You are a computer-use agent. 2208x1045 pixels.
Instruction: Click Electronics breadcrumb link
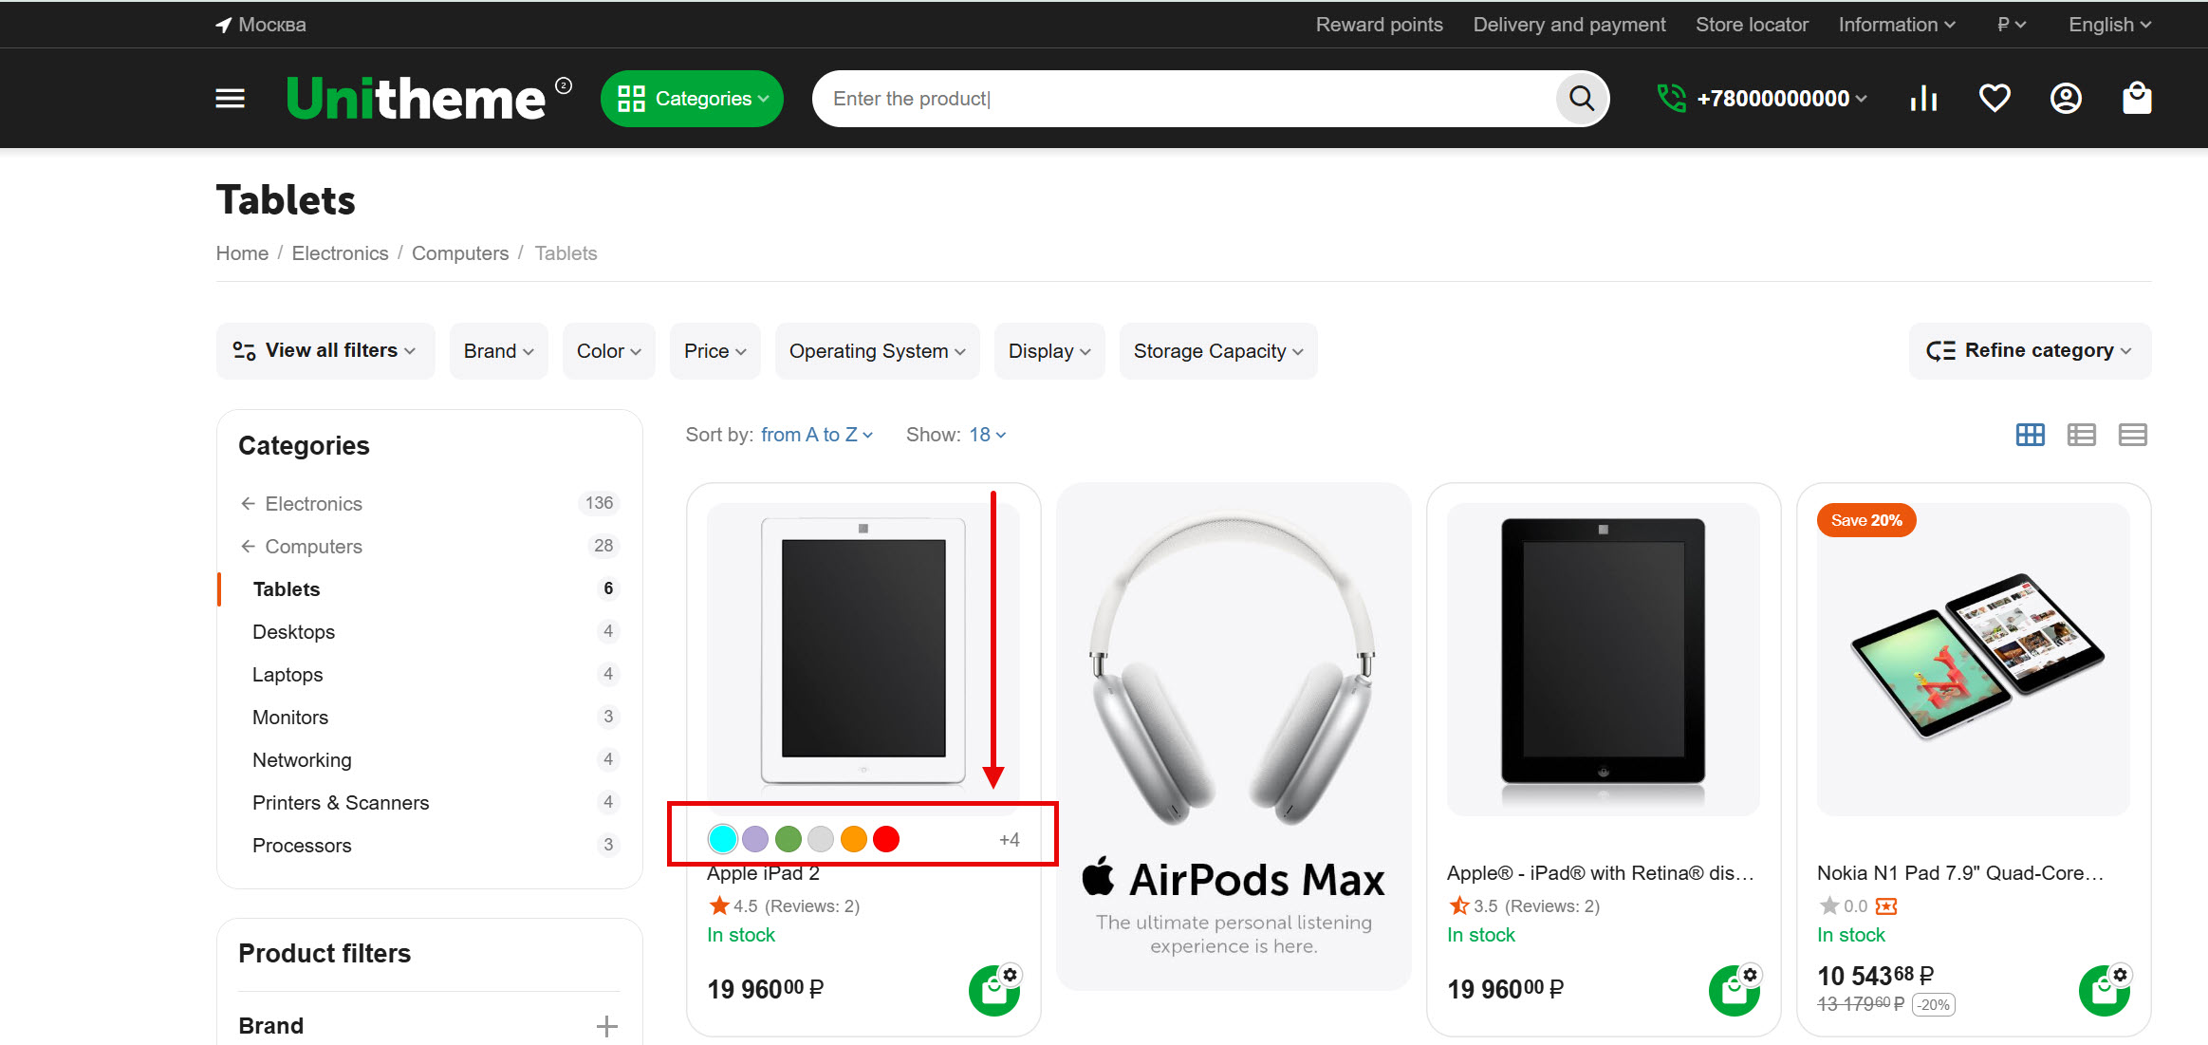tap(340, 253)
